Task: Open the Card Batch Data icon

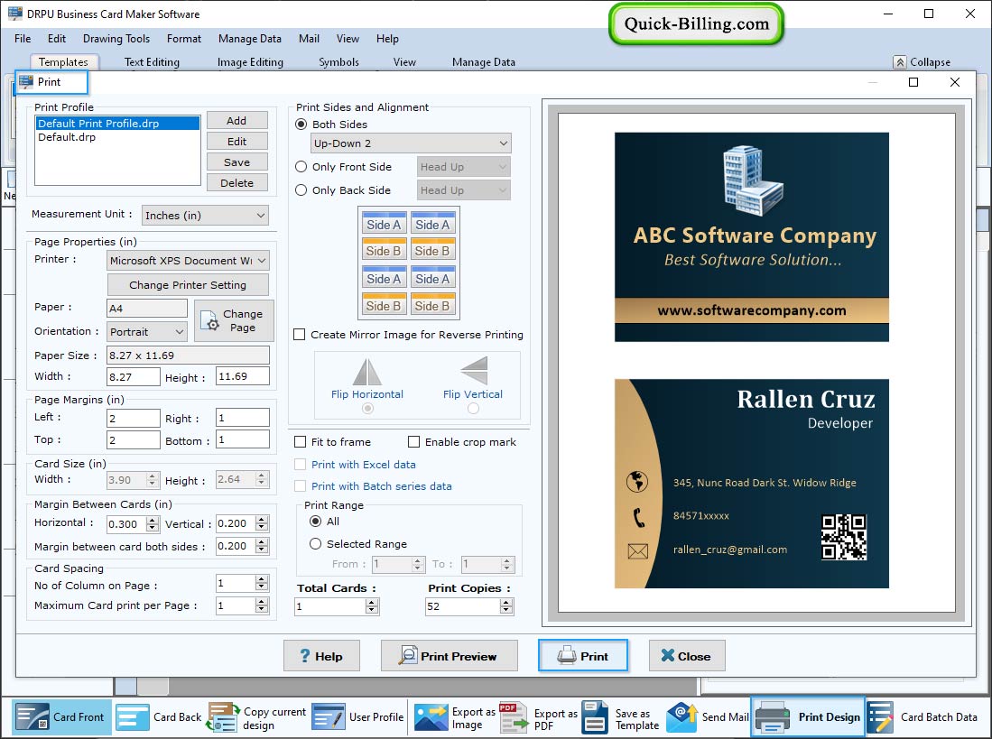Action: pos(880,716)
